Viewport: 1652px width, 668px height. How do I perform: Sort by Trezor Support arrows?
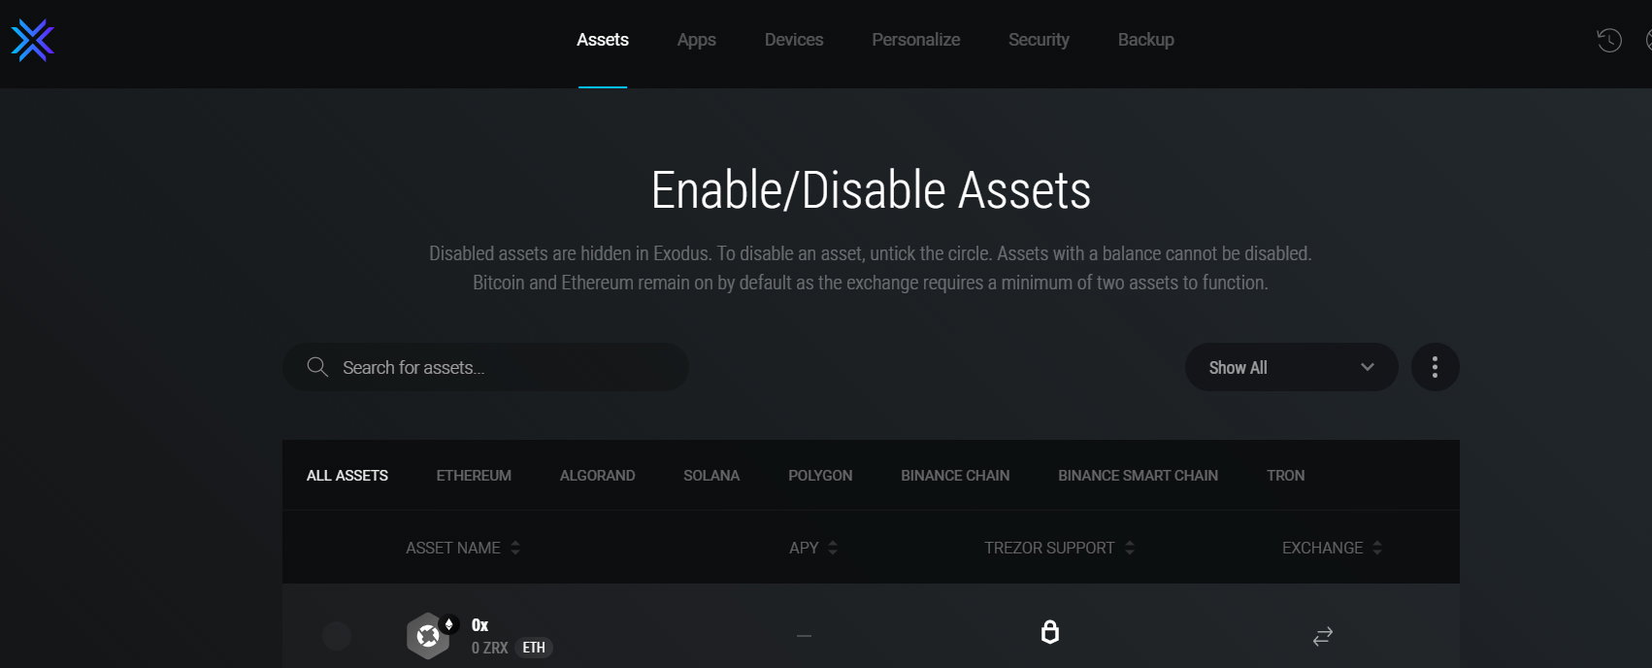[1129, 548]
